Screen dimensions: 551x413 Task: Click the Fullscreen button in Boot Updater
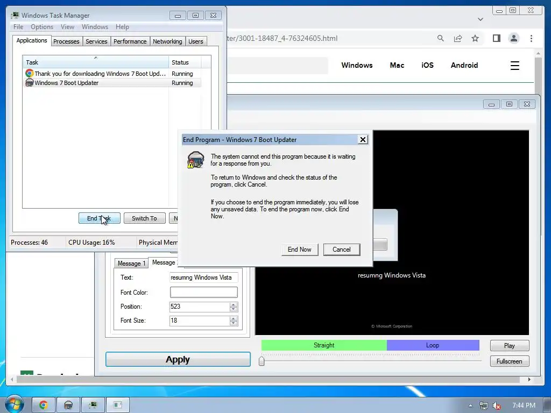(x=510, y=361)
